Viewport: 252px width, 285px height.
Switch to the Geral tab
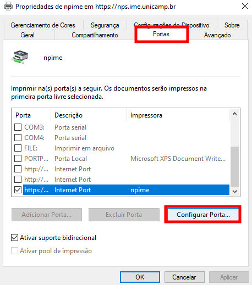28,35
